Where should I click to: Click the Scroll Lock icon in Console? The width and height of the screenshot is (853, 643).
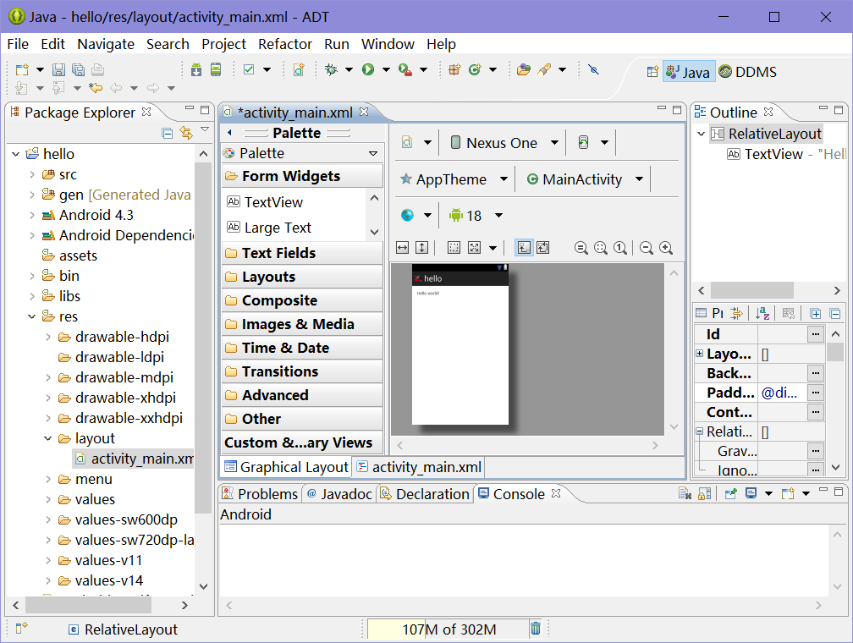pyautogui.click(x=704, y=493)
